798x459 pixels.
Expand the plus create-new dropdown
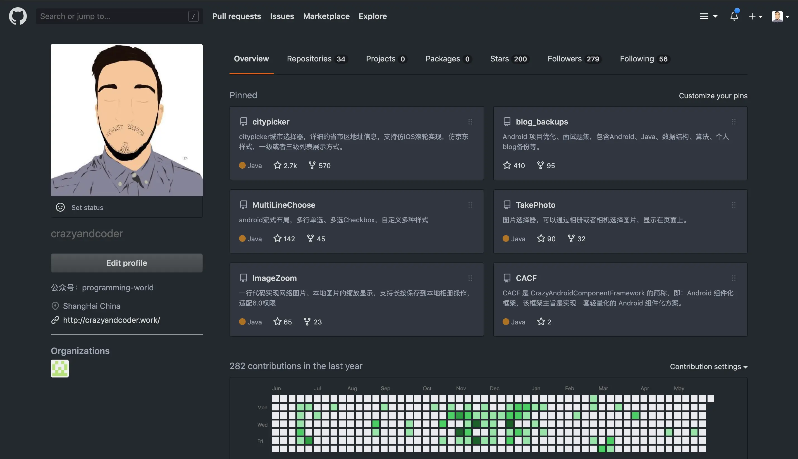tap(755, 16)
